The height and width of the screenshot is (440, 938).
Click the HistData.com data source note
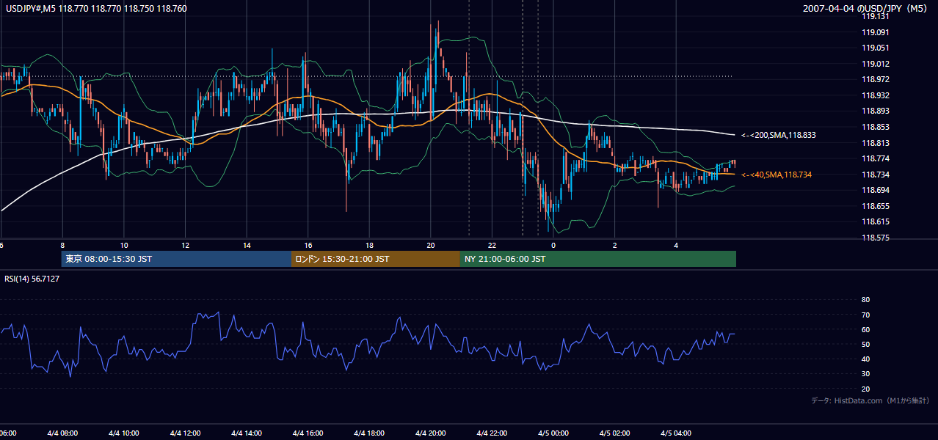click(870, 400)
